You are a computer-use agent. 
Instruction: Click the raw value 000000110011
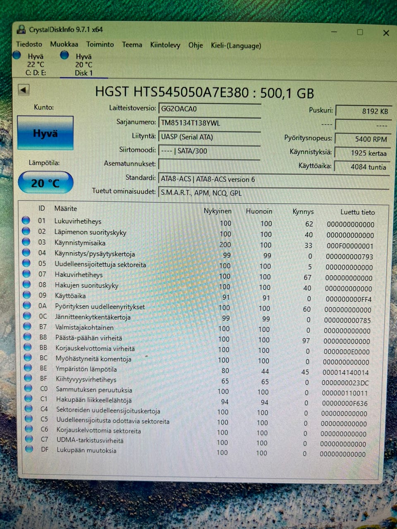coord(345,393)
